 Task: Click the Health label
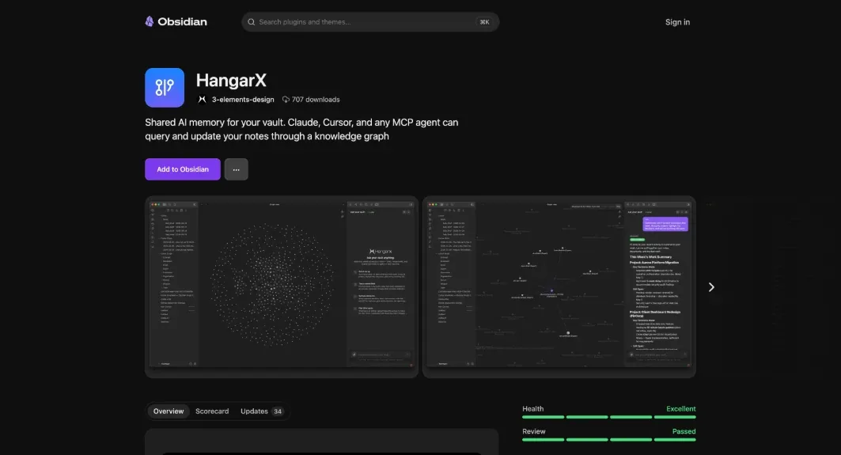pos(532,409)
